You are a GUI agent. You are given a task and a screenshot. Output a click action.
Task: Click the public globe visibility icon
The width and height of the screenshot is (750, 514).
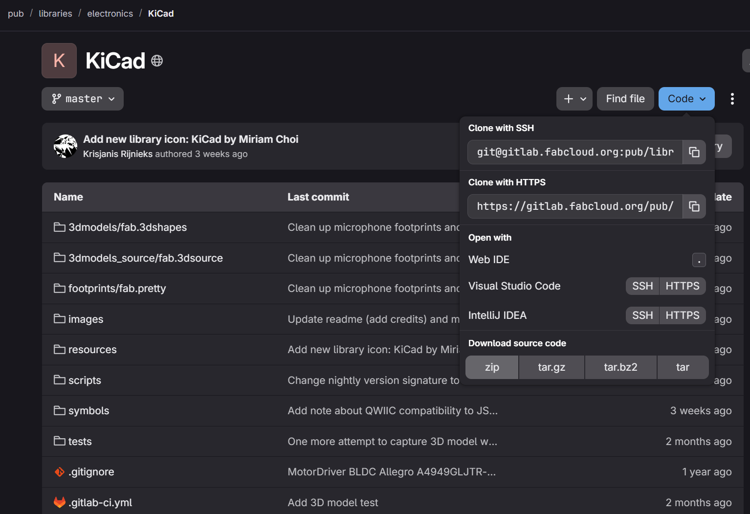tap(157, 61)
